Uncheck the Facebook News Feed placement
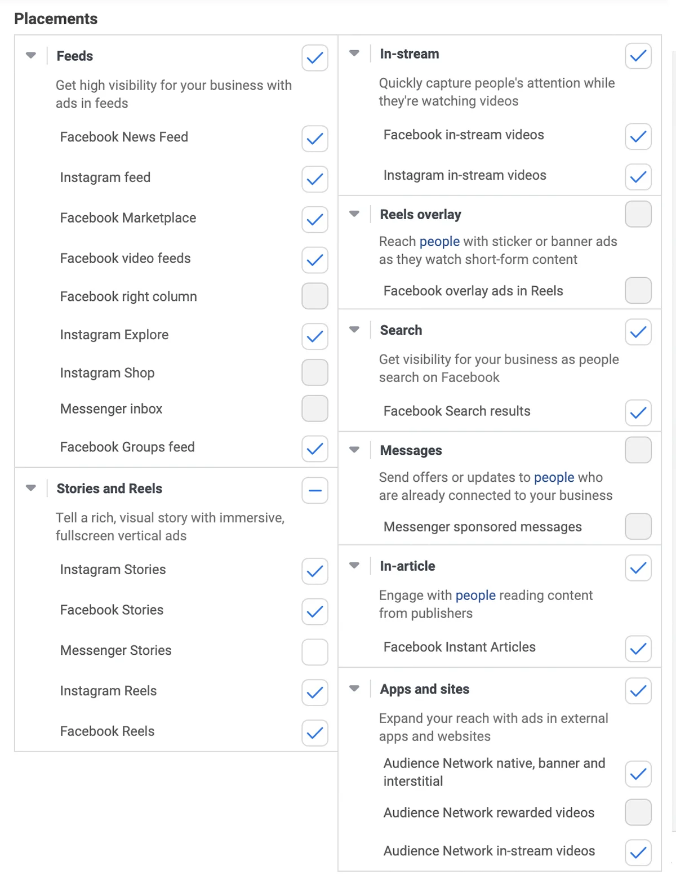 coord(314,139)
